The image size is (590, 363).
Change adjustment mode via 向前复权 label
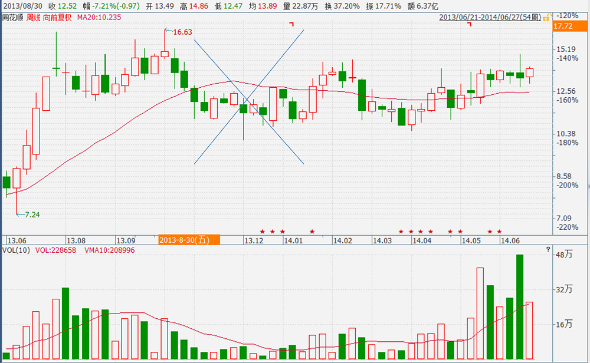click(x=57, y=18)
